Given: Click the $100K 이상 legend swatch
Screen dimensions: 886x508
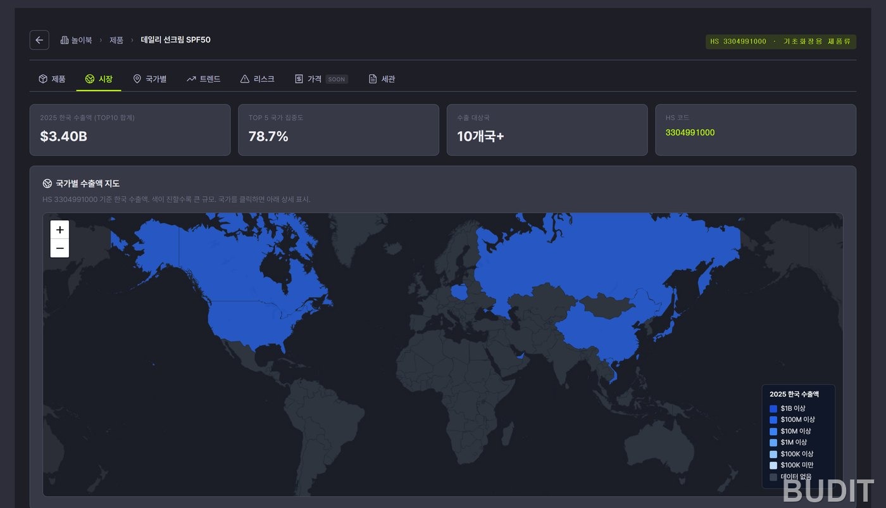Looking at the screenshot, I should coord(773,454).
